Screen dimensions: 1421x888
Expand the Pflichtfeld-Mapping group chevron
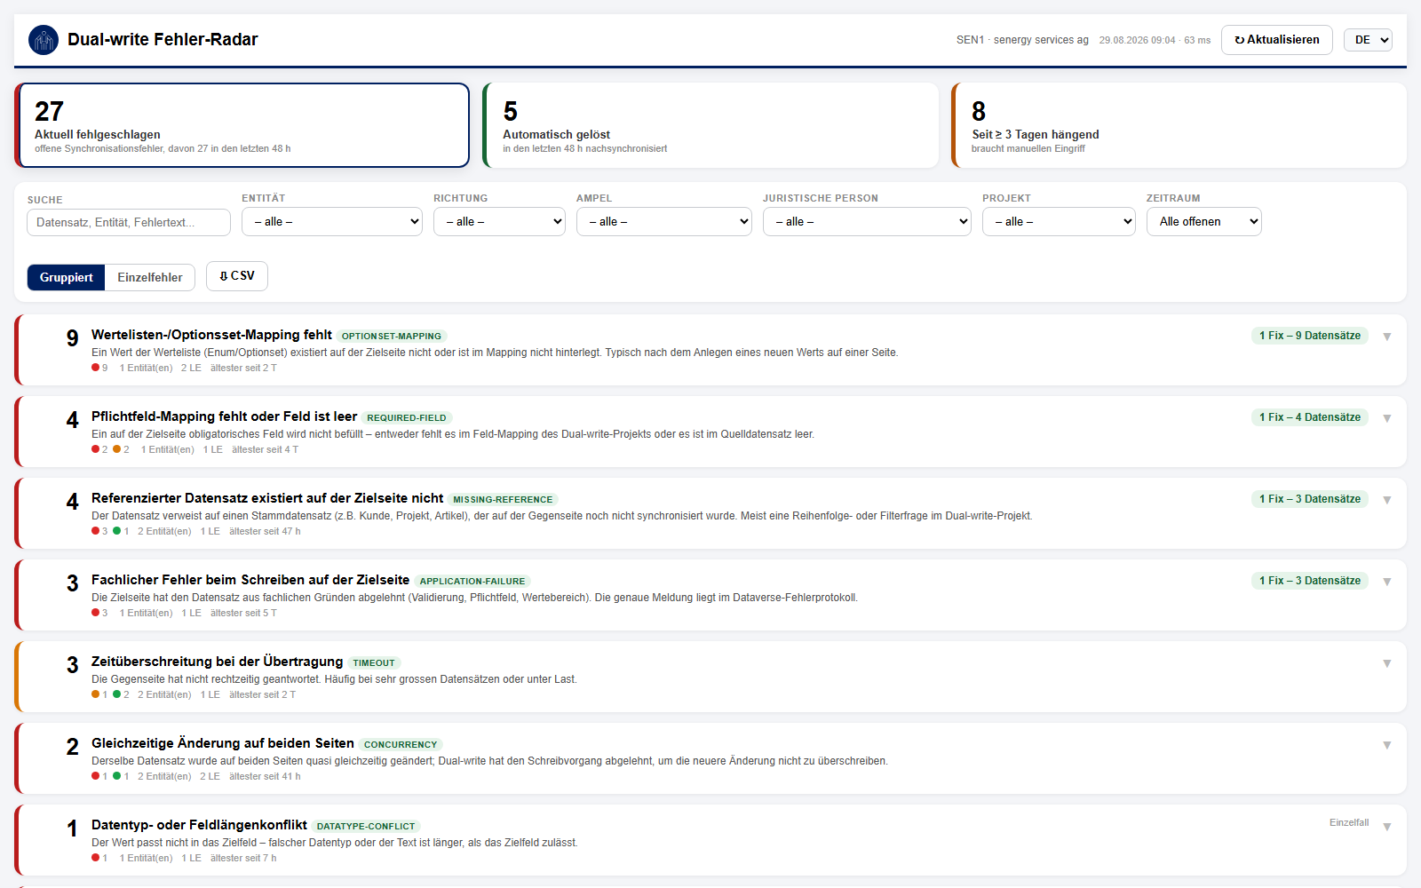click(1387, 418)
